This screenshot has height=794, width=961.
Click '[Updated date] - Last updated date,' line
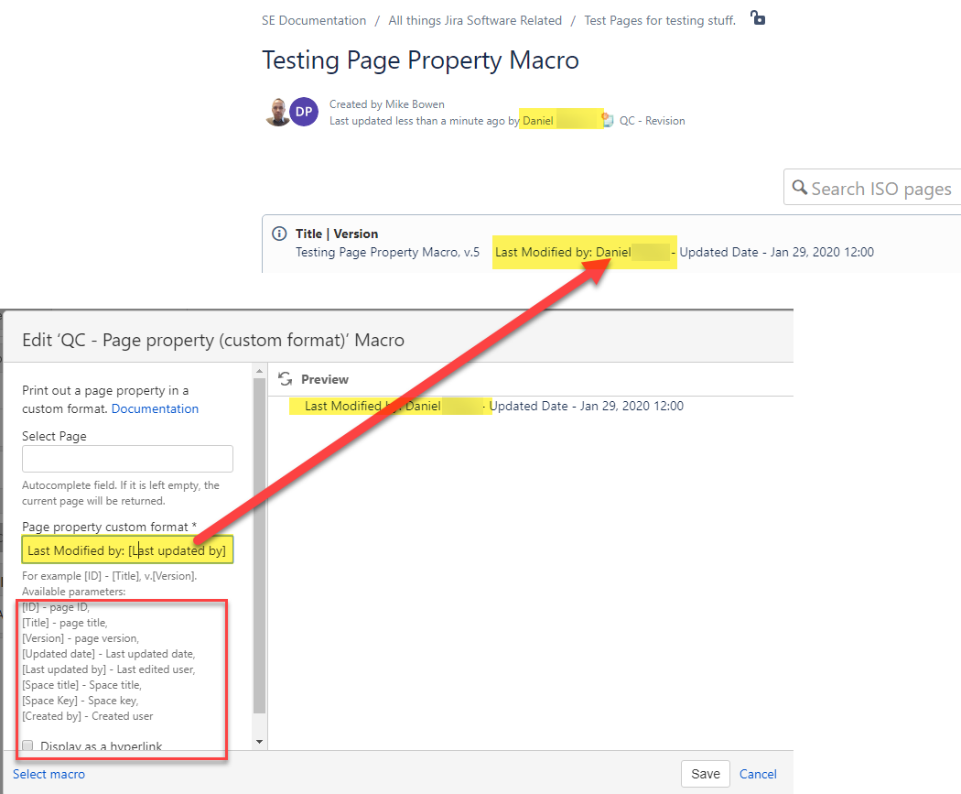[109, 654]
